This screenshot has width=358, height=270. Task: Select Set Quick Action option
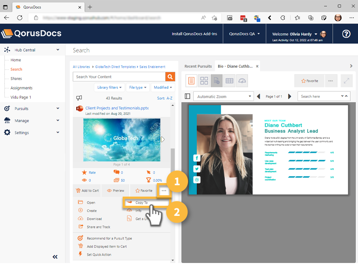coord(99,255)
